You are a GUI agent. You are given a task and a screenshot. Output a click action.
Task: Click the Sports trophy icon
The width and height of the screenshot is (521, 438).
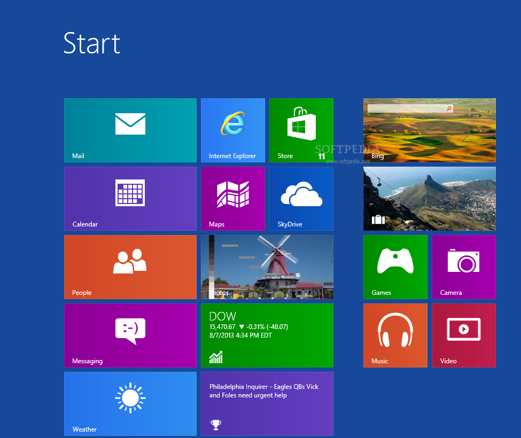tap(216, 425)
